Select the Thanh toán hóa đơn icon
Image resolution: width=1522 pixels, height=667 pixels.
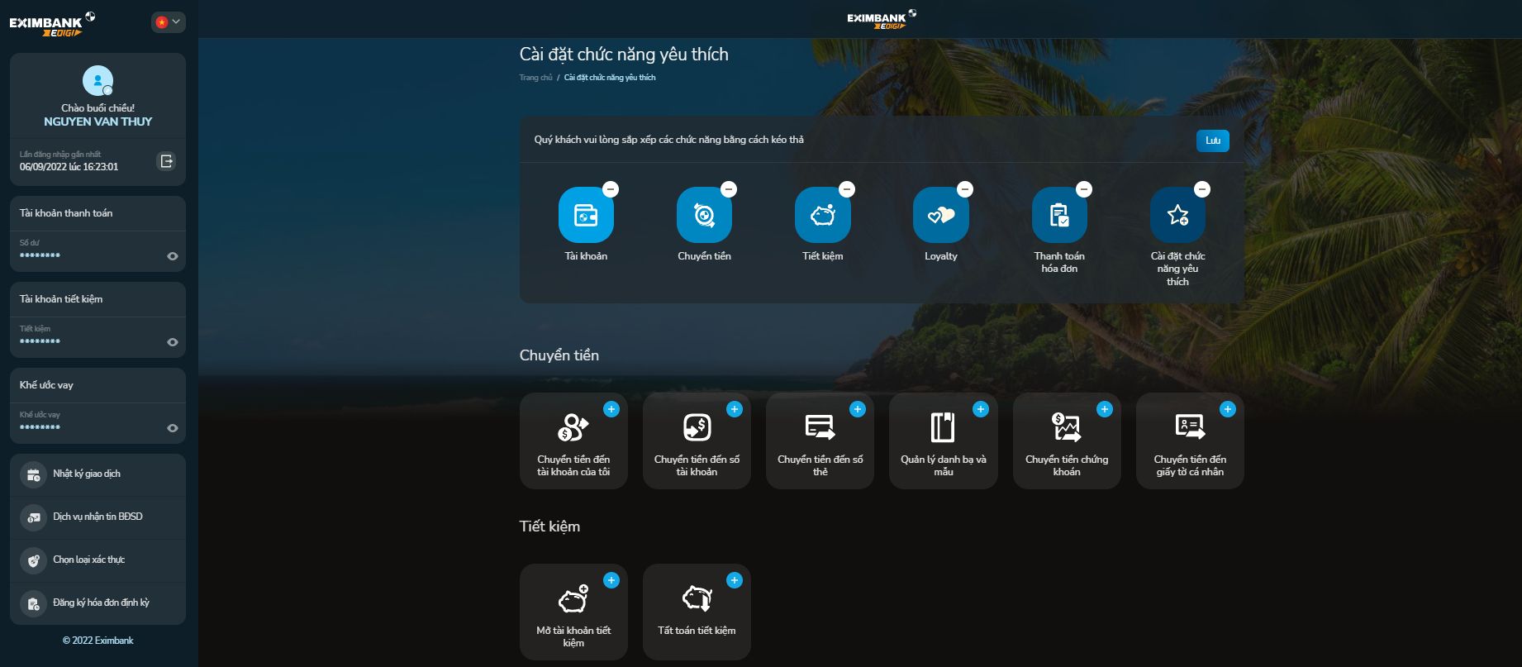pyautogui.click(x=1059, y=216)
